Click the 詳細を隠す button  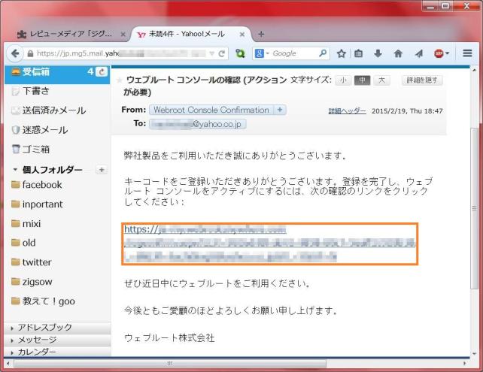pos(422,80)
